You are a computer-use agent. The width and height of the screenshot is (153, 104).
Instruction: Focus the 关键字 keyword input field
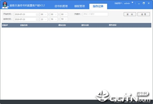(x=95, y=14)
